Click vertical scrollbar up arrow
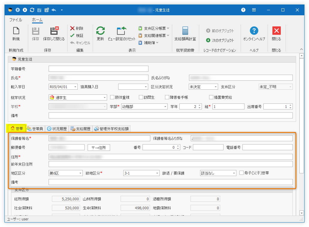309x227 pixels. (x=301, y=56)
